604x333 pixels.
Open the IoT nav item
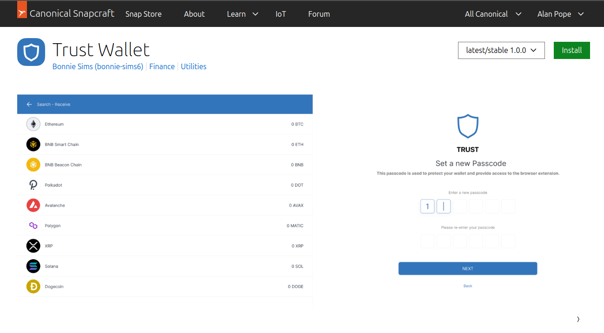click(281, 14)
